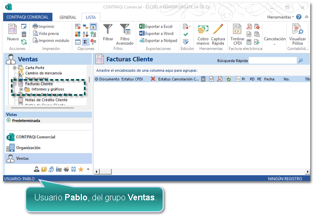Click the sort A-Z arrow icon
Viewport: 318px width, 218px height.
pos(85,34)
